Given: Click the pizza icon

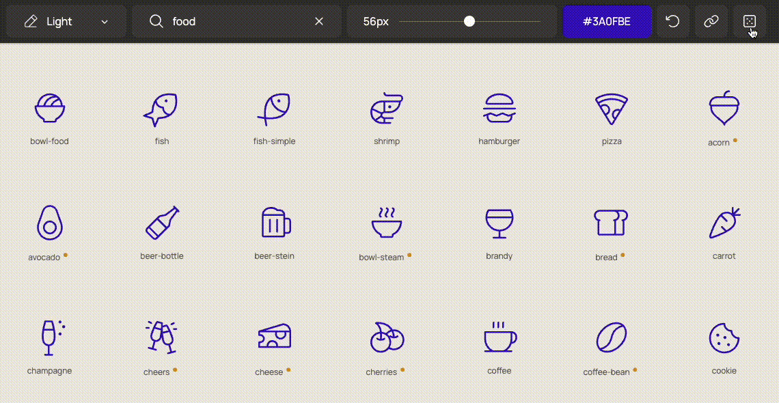Looking at the screenshot, I should (612, 109).
